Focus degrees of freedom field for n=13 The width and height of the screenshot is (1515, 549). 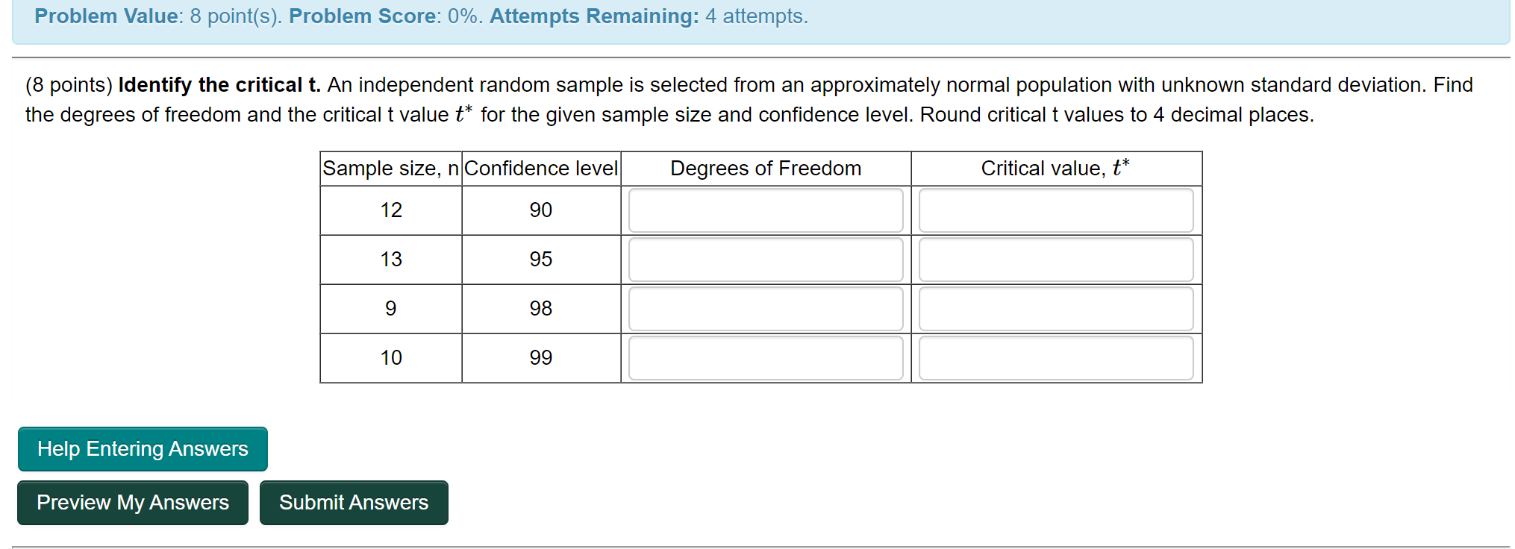tap(766, 260)
